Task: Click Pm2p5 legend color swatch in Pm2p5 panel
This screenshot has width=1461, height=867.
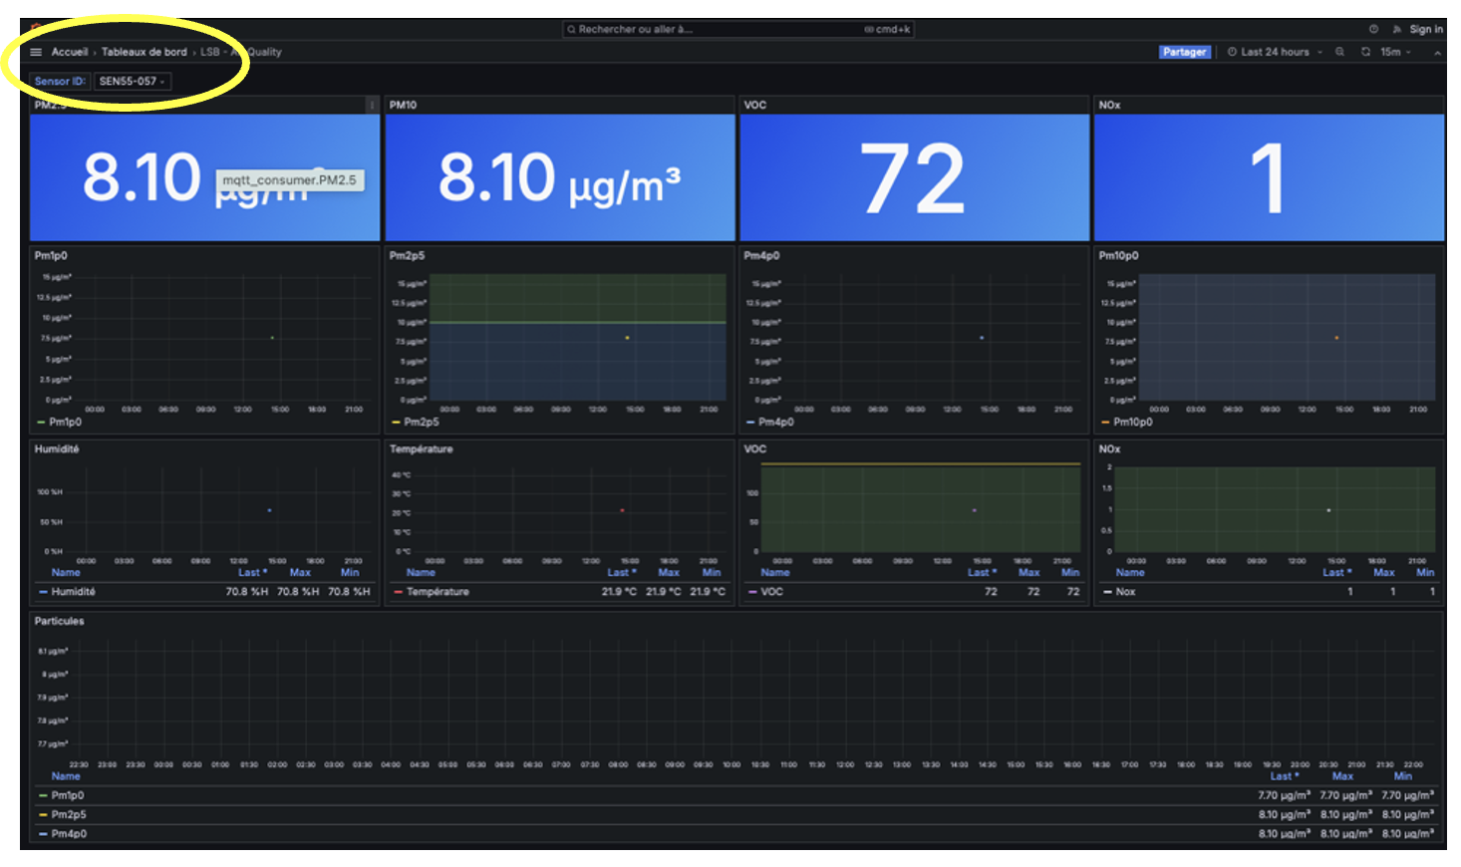Action: click(396, 423)
